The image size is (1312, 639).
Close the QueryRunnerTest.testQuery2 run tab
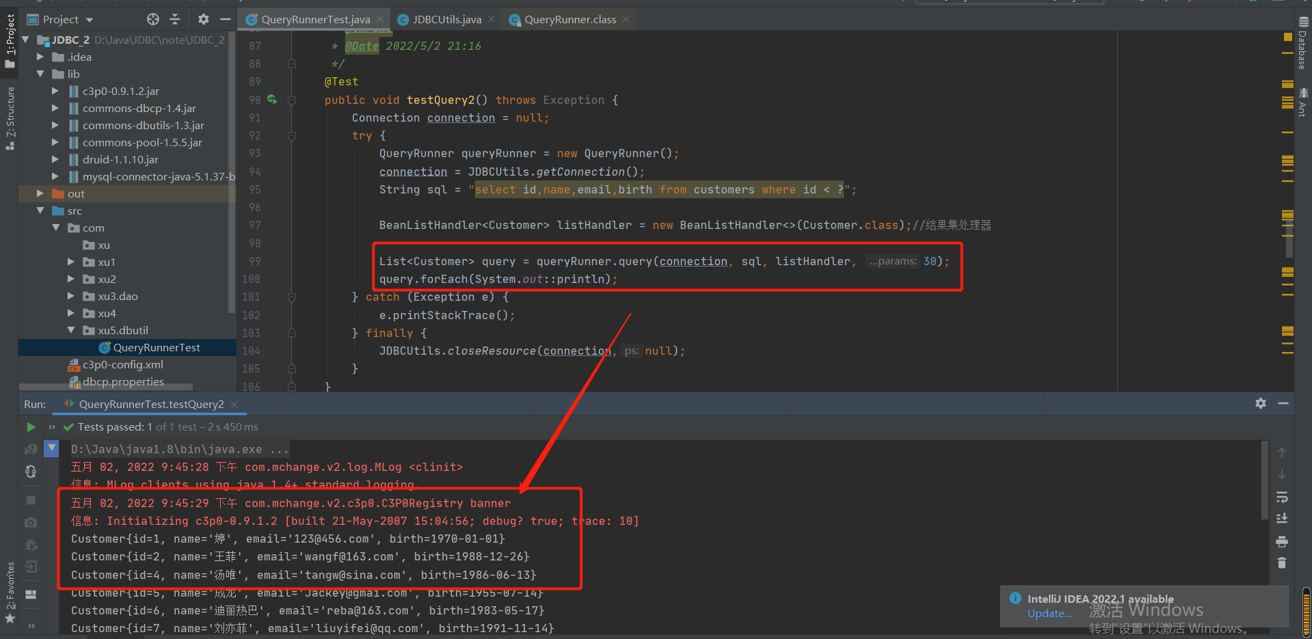click(234, 404)
